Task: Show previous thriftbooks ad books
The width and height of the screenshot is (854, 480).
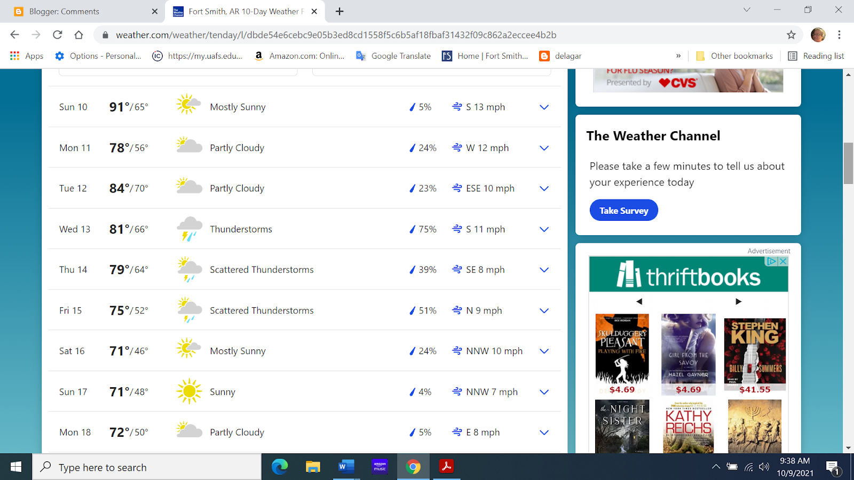Action: point(639,301)
